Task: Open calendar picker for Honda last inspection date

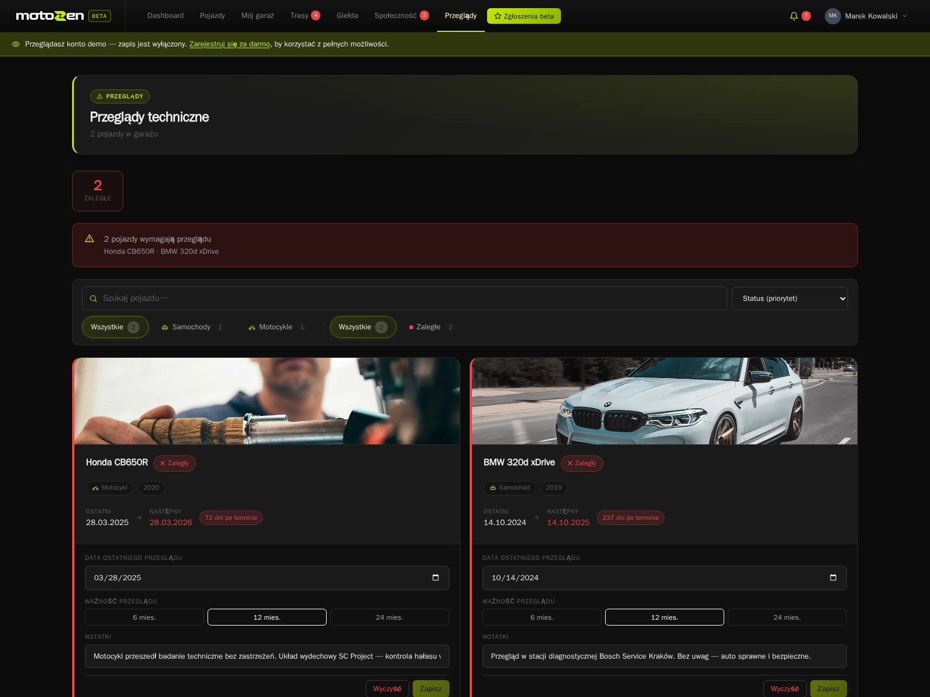Action: (435, 577)
